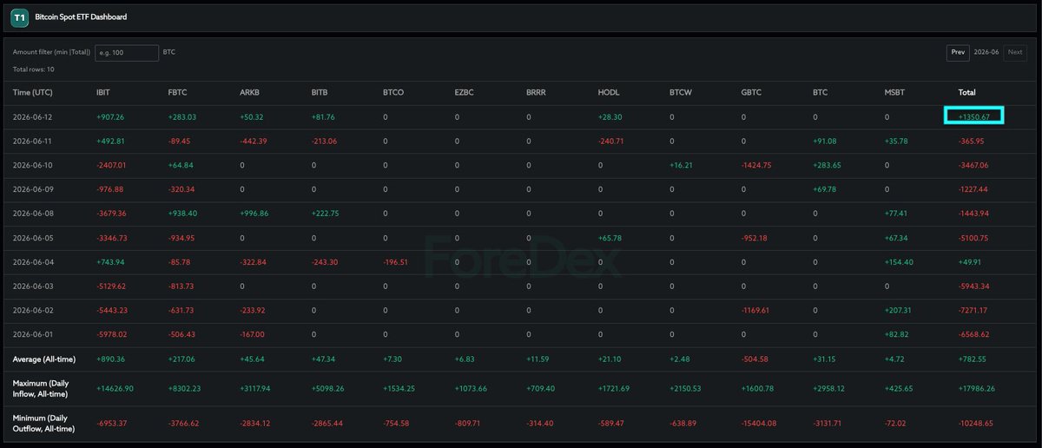
Task: Click the 2026-06-09 date cell
Action: tap(31, 189)
